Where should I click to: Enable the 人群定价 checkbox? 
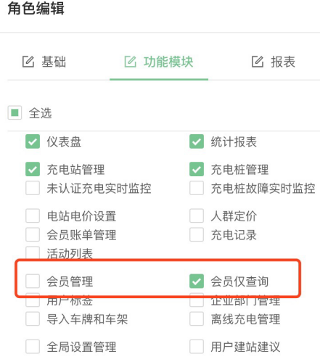coord(197,216)
